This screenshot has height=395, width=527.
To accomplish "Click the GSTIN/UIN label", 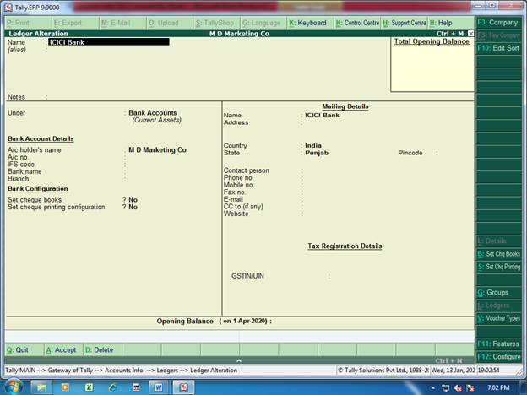I will coord(247,276).
